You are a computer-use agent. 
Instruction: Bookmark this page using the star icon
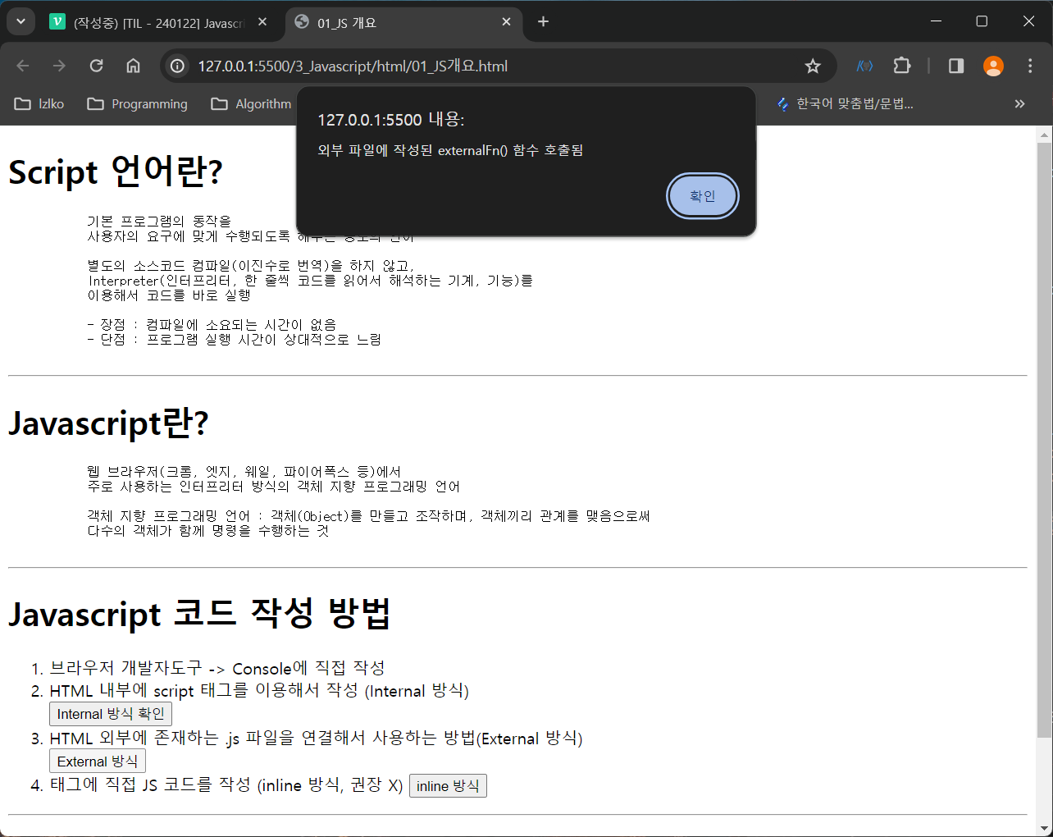[x=812, y=66]
